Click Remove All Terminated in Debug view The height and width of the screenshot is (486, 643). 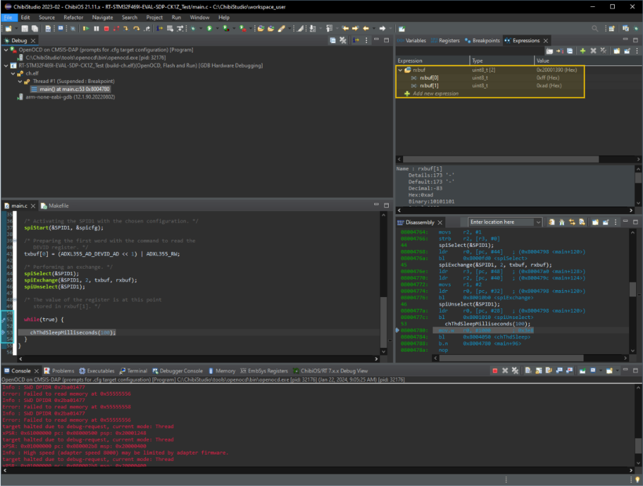tap(343, 40)
